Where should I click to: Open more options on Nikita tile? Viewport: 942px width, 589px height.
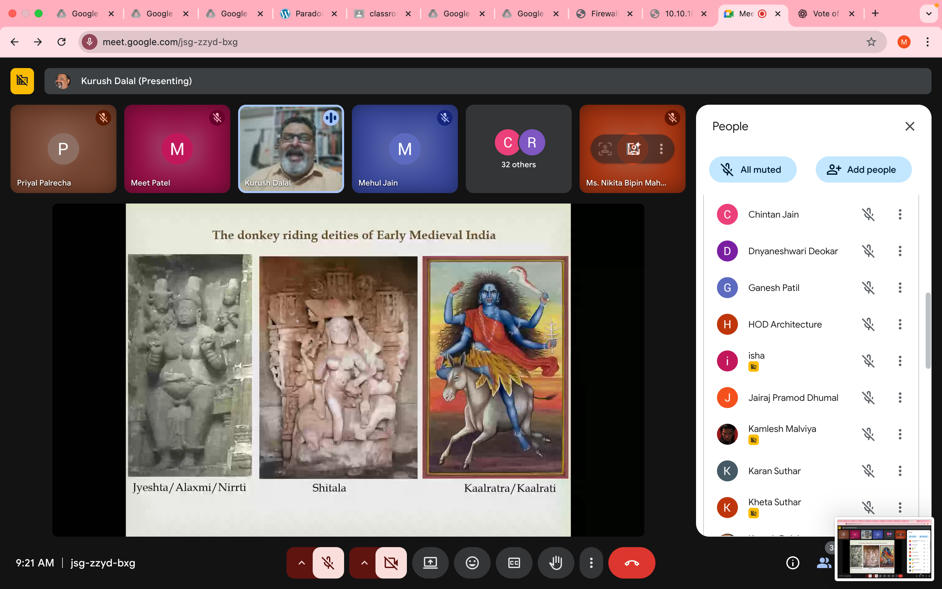click(x=661, y=149)
